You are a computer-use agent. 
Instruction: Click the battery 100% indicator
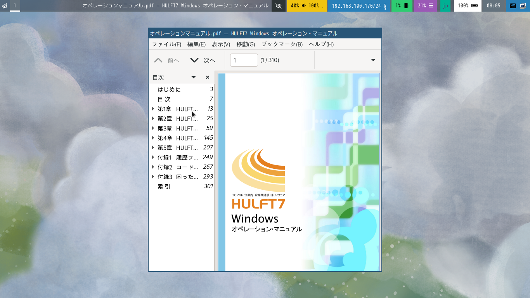pyautogui.click(x=468, y=6)
